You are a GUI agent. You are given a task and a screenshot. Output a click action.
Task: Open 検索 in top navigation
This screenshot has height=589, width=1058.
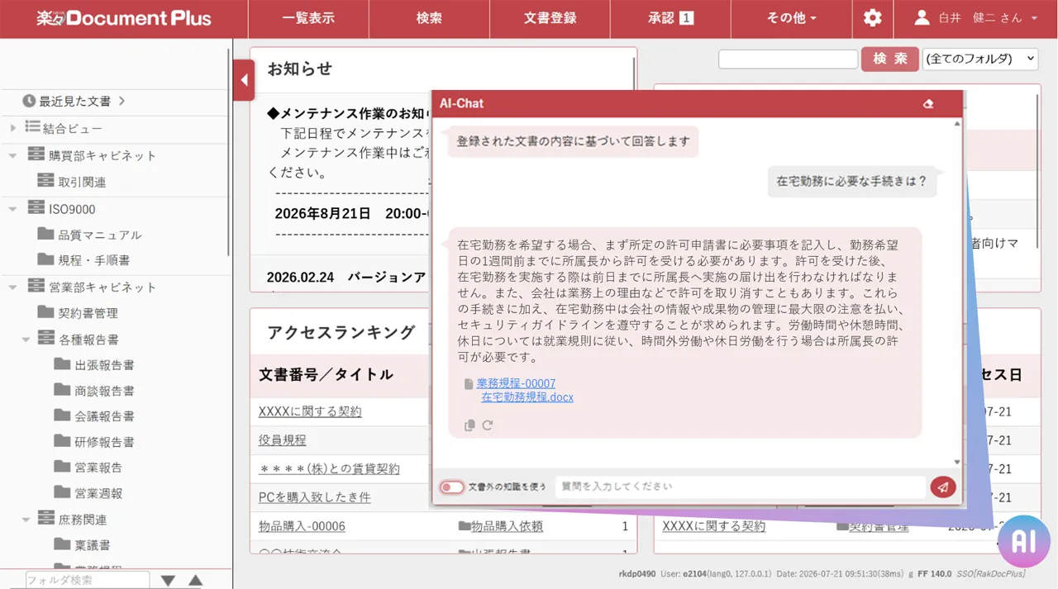click(429, 18)
